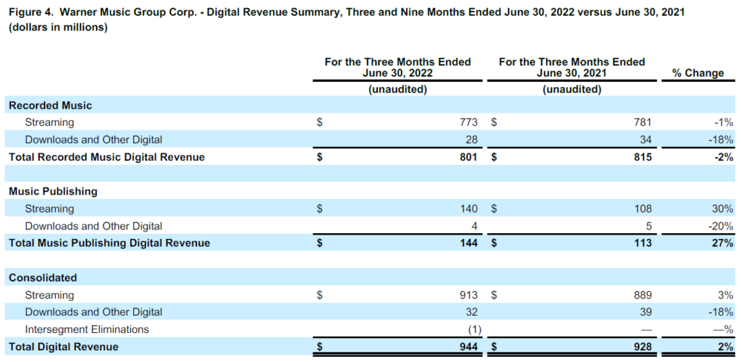741x362 pixels.
Task: Select the total value 815
Action: pos(643,157)
